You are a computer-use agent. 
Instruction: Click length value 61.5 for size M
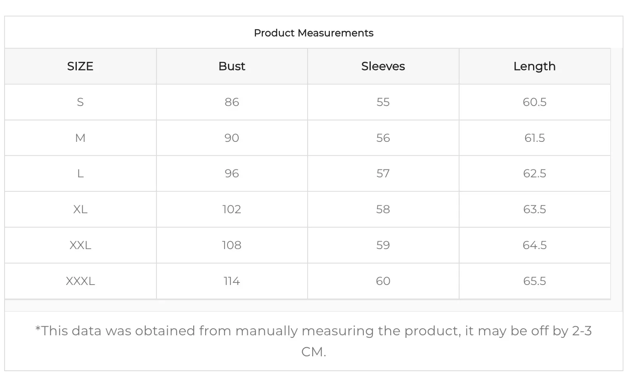[x=534, y=138]
